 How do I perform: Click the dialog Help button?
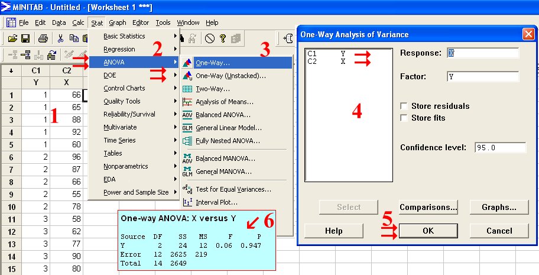333,231
